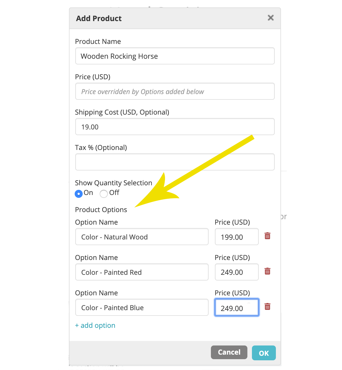Confirm the product with OK
The width and height of the screenshot is (342, 370).
point(264,353)
